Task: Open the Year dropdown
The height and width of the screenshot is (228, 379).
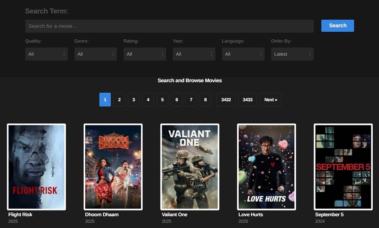Action: pyautogui.click(x=194, y=54)
